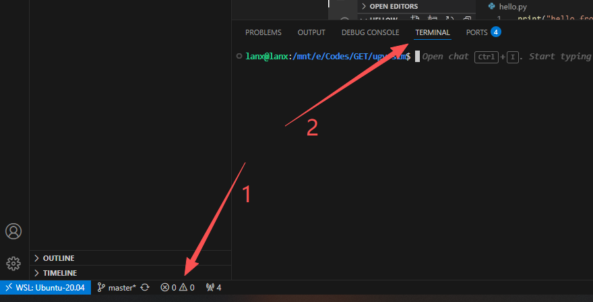
Task: Expand the OUTLINE section
Action: click(130, 258)
